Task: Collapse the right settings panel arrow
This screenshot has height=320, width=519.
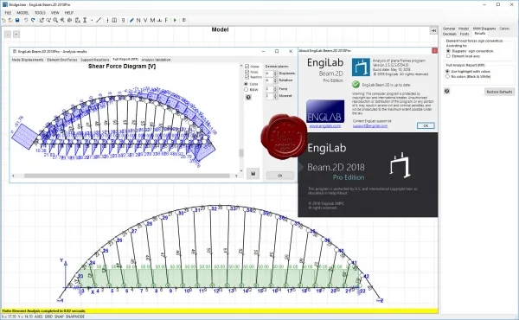Action: [x=433, y=30]
